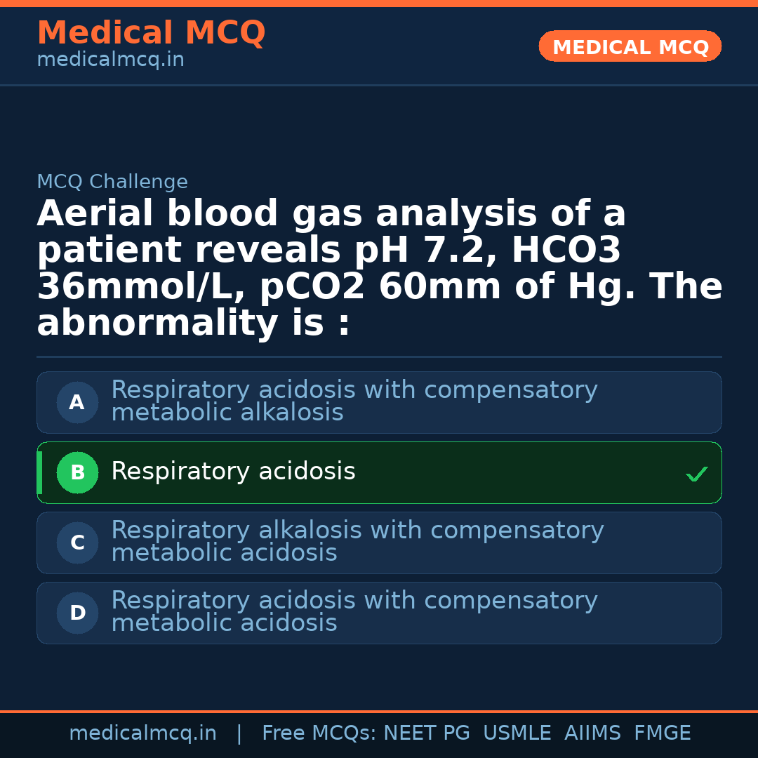Select the highlighted 'Respiratory acidosis' answer
This screenshot has height=758, width=758.
[233, 472]
